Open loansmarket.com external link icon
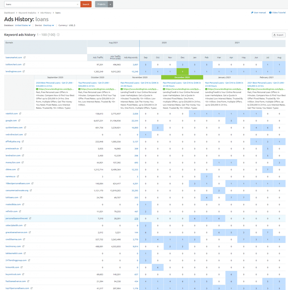 tap(24, 57)
